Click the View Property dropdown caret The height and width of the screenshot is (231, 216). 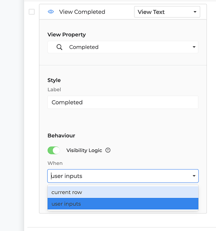[x=194, y=47]
